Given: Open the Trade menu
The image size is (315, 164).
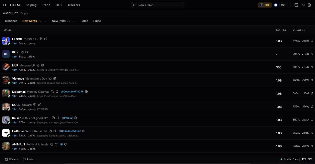Looking at the screenshot, I should click(x=46, y=5).
